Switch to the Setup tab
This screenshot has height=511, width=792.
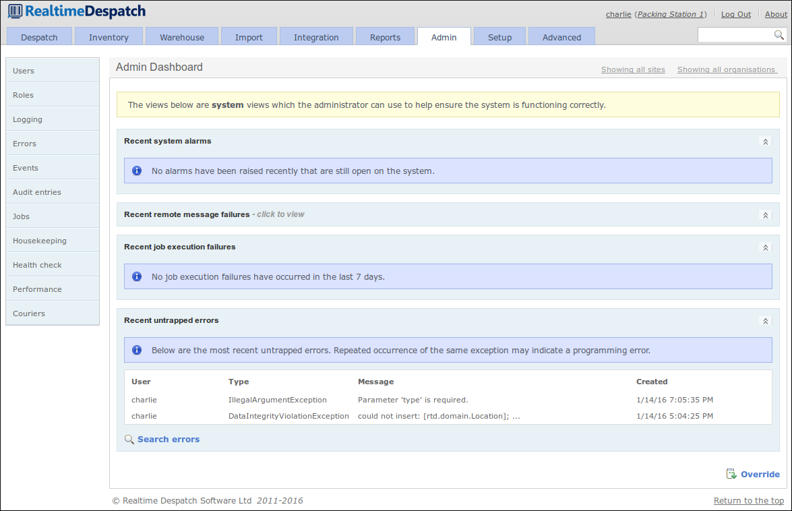[499, 37]
